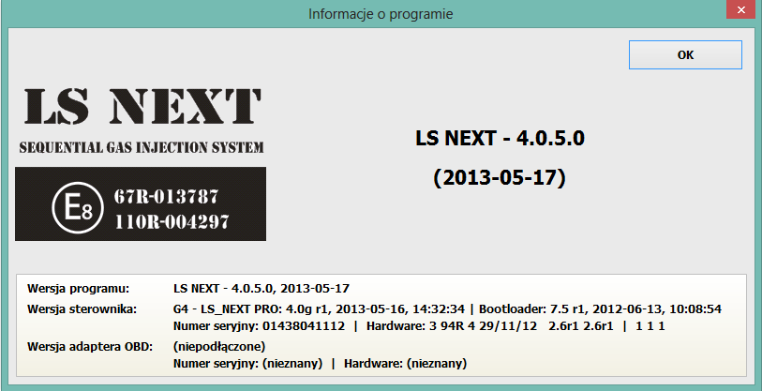
Task: Select the "110R-004297" homologation number
Action: click(x=172, y=222)
